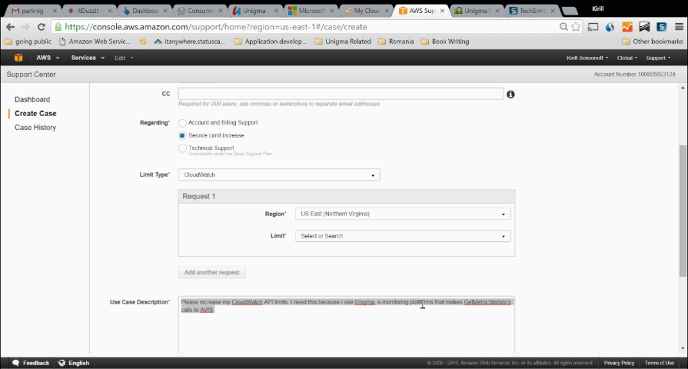688x369 pixels.
Task: Expand the AWS menu in navbar
Action: (48, 58)
